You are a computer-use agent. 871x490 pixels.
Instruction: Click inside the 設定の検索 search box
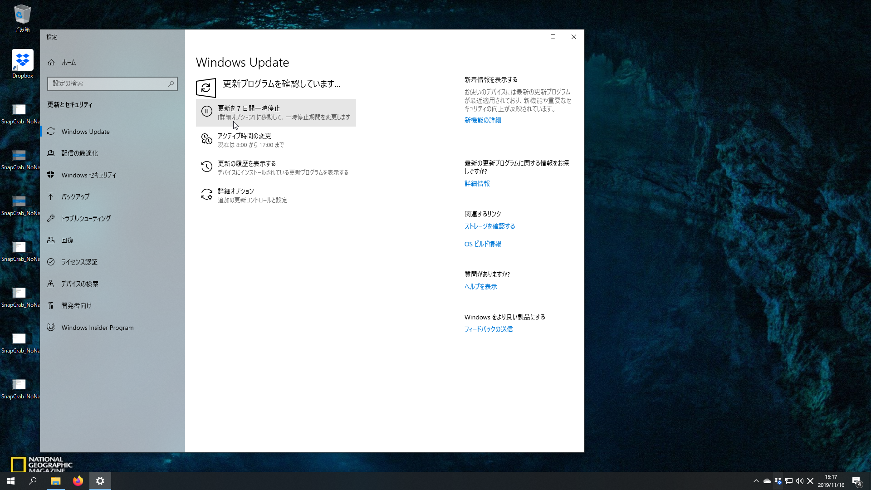click(x=112, y=83)
